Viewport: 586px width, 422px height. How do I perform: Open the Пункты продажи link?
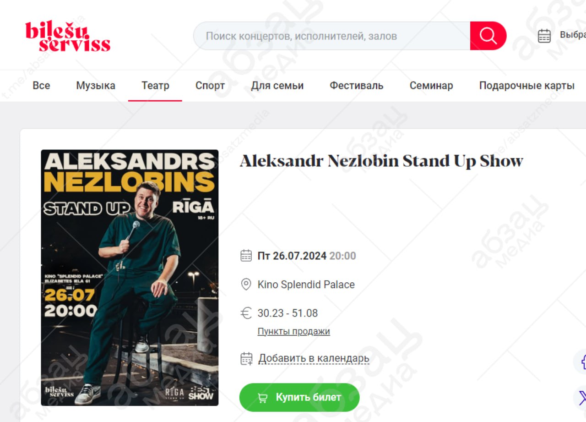(294, 331)
